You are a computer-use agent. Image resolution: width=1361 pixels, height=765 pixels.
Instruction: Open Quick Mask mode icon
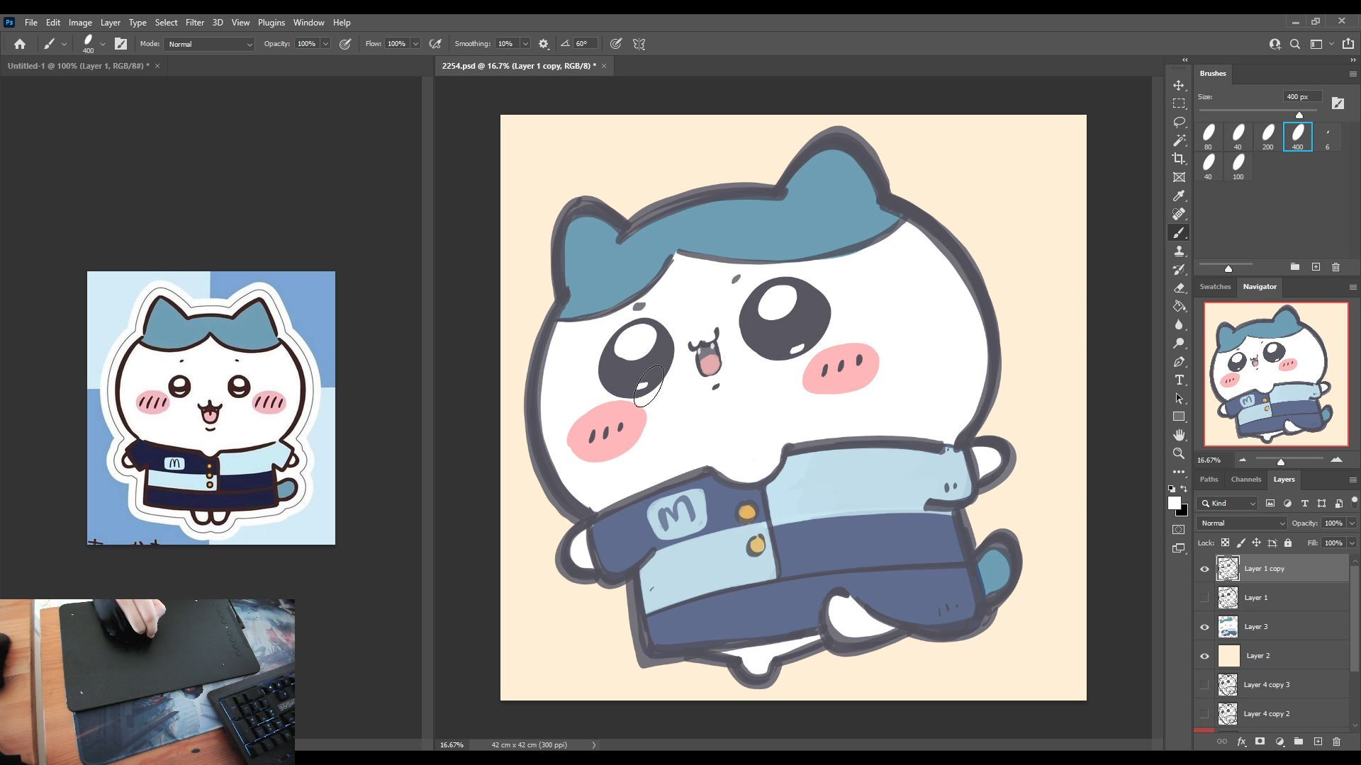click(x=1179, y=529)
